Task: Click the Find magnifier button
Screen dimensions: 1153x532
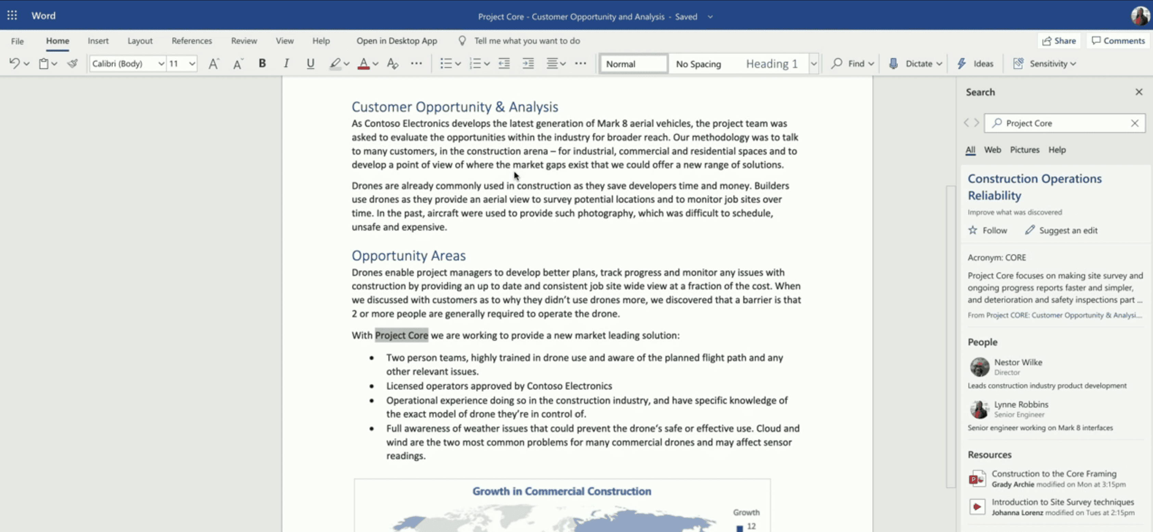Action: point(852,64)
